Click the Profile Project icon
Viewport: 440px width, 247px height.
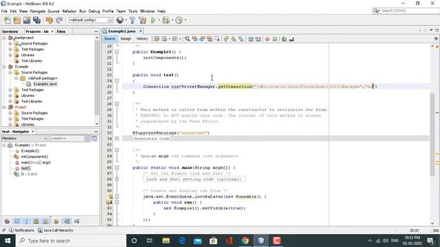click(x=179, y=20)
